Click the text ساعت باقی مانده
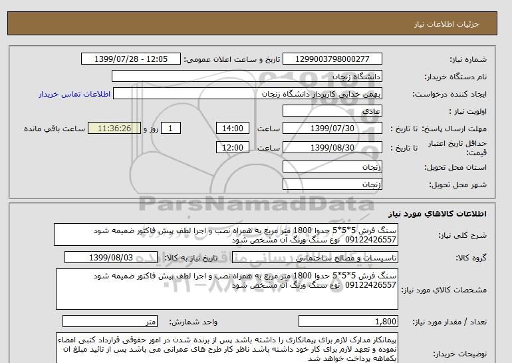The image size is (512, 363). [x=55, y=129]
